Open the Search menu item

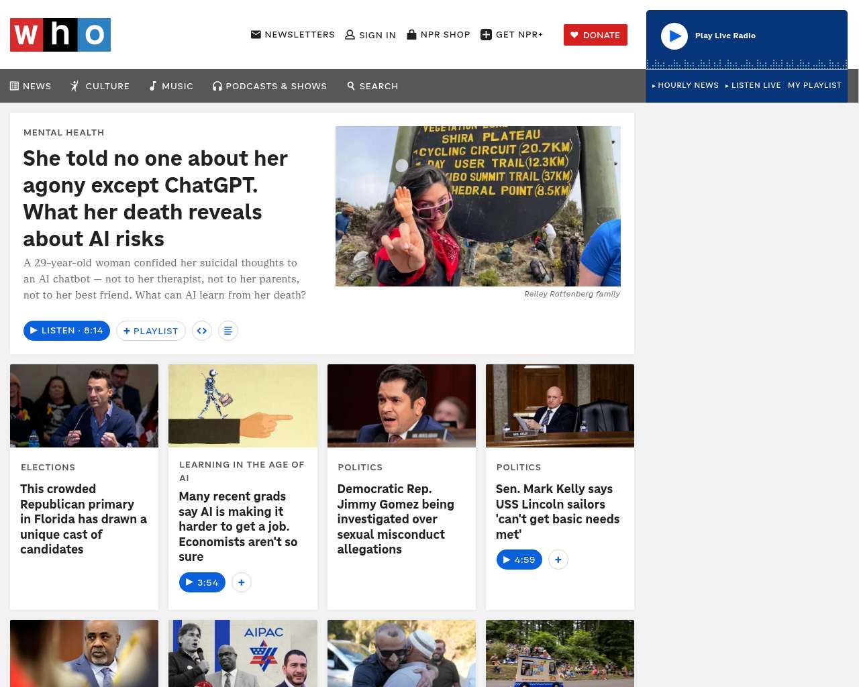click(372, 86)
